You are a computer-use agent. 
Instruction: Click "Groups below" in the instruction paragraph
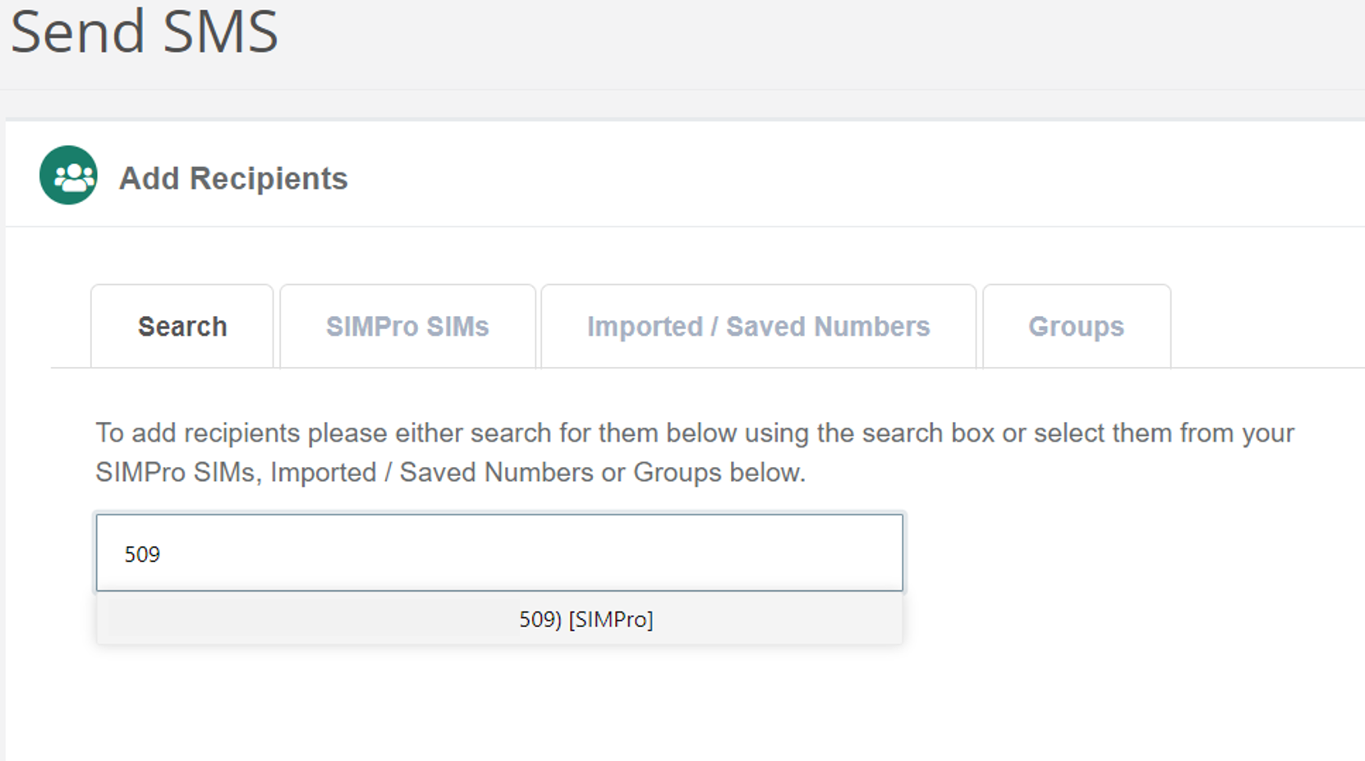click(717, 473)
